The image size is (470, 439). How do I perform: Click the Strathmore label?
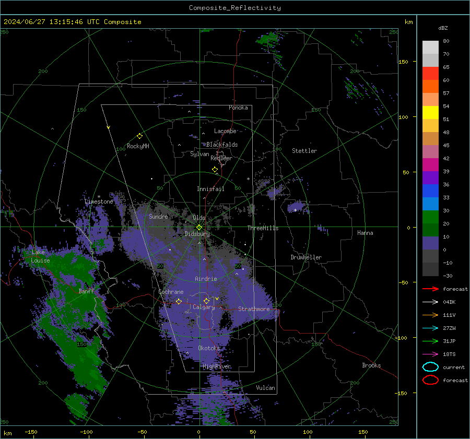(x=254, y=309)
